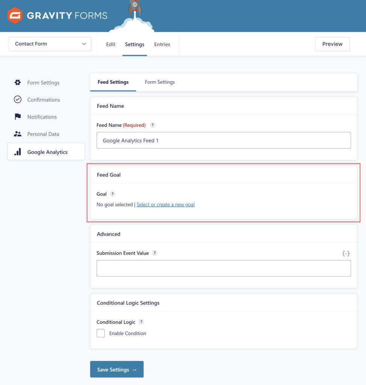The height and width of the screenshot is (385, 366).
Task: Switch to the Entries tab
Action: click(x=162, y=44)
